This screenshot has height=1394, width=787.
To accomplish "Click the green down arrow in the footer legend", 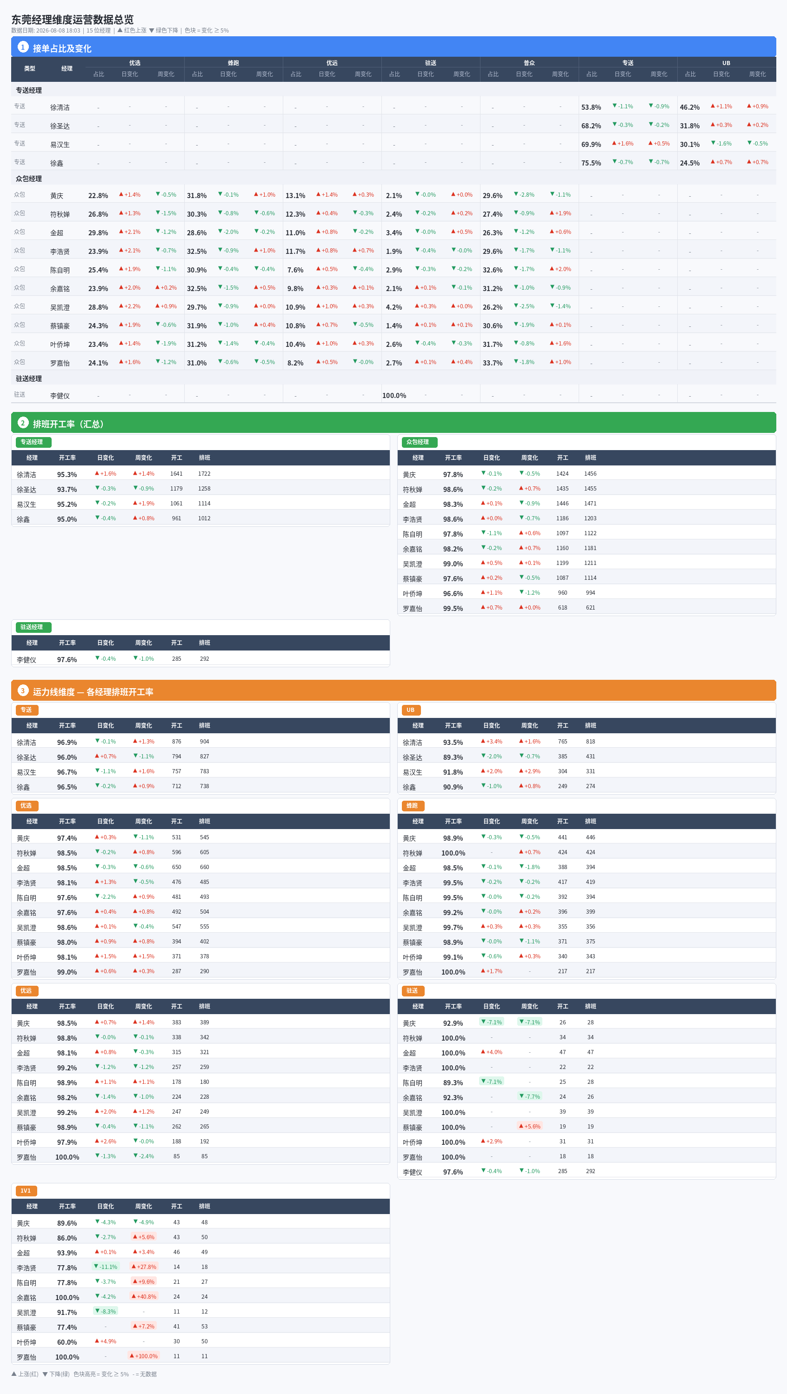I will point(45,1374).
